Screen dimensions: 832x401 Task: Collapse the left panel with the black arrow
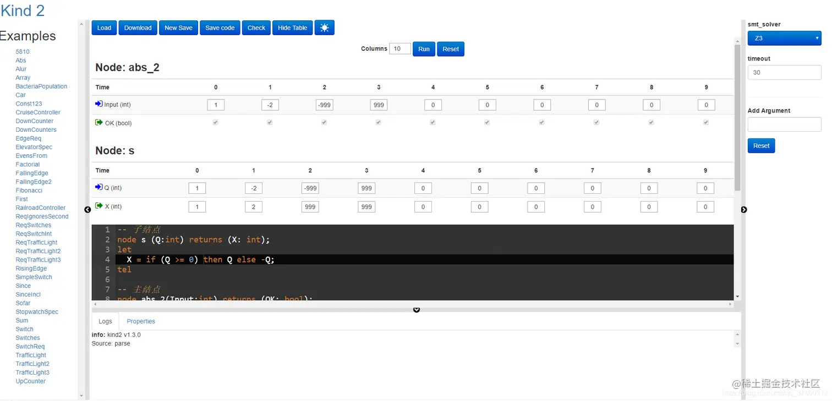pyautogui.click(x=87, y=210)
